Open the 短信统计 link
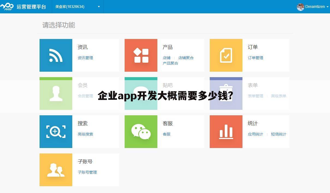 pos(278,134)
